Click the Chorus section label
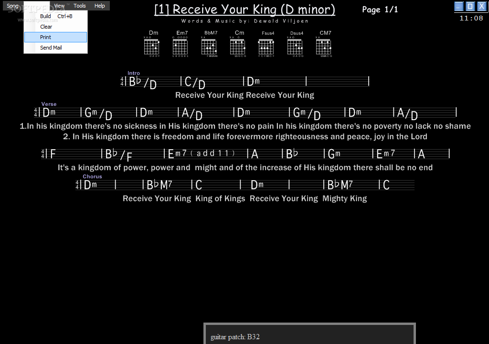 [92, 176]
